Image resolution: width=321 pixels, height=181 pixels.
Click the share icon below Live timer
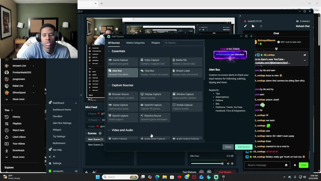point(261,26)
